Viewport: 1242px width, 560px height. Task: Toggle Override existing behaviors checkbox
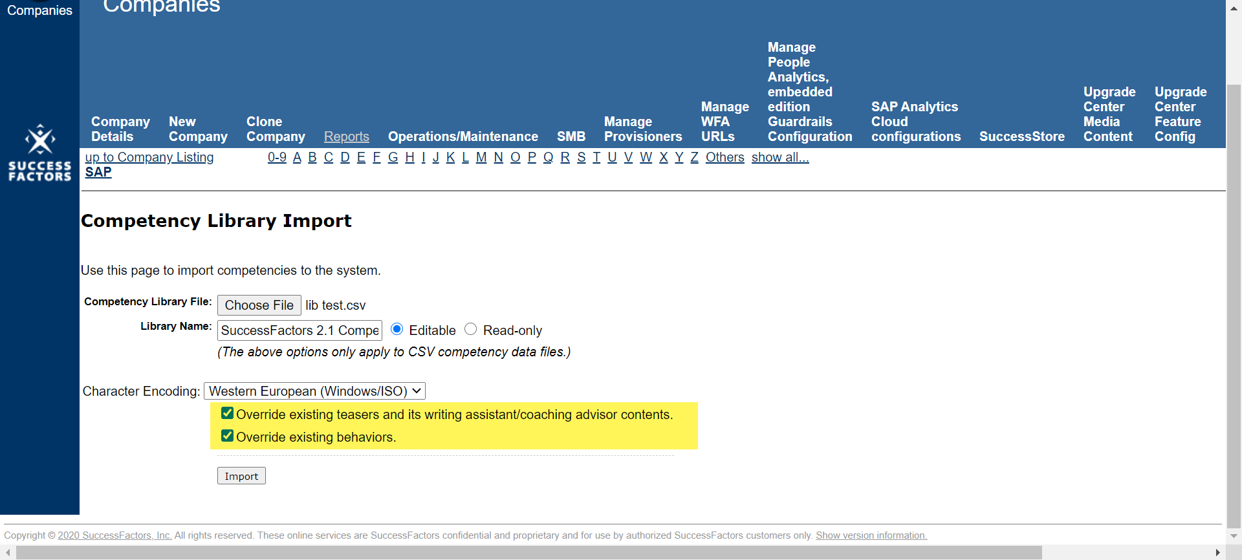227,436
